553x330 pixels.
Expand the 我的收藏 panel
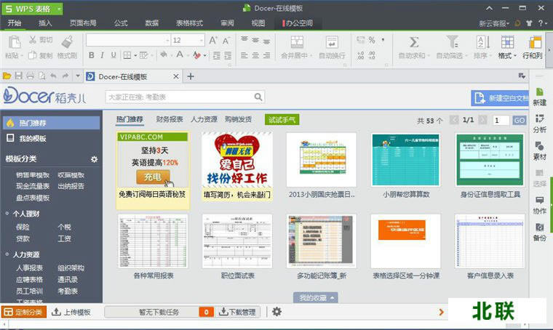[317, 297]
